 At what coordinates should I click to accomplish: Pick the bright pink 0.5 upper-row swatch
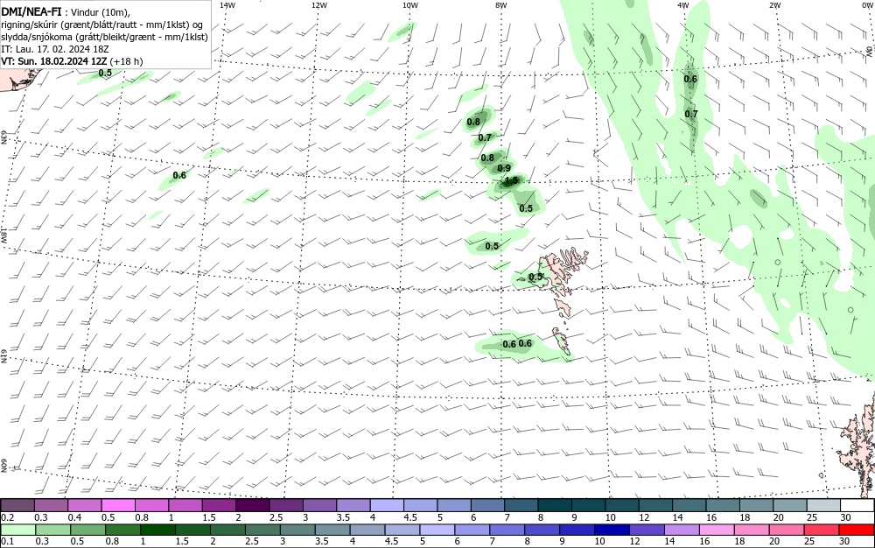pyautogui.click(x=118, y=506)
